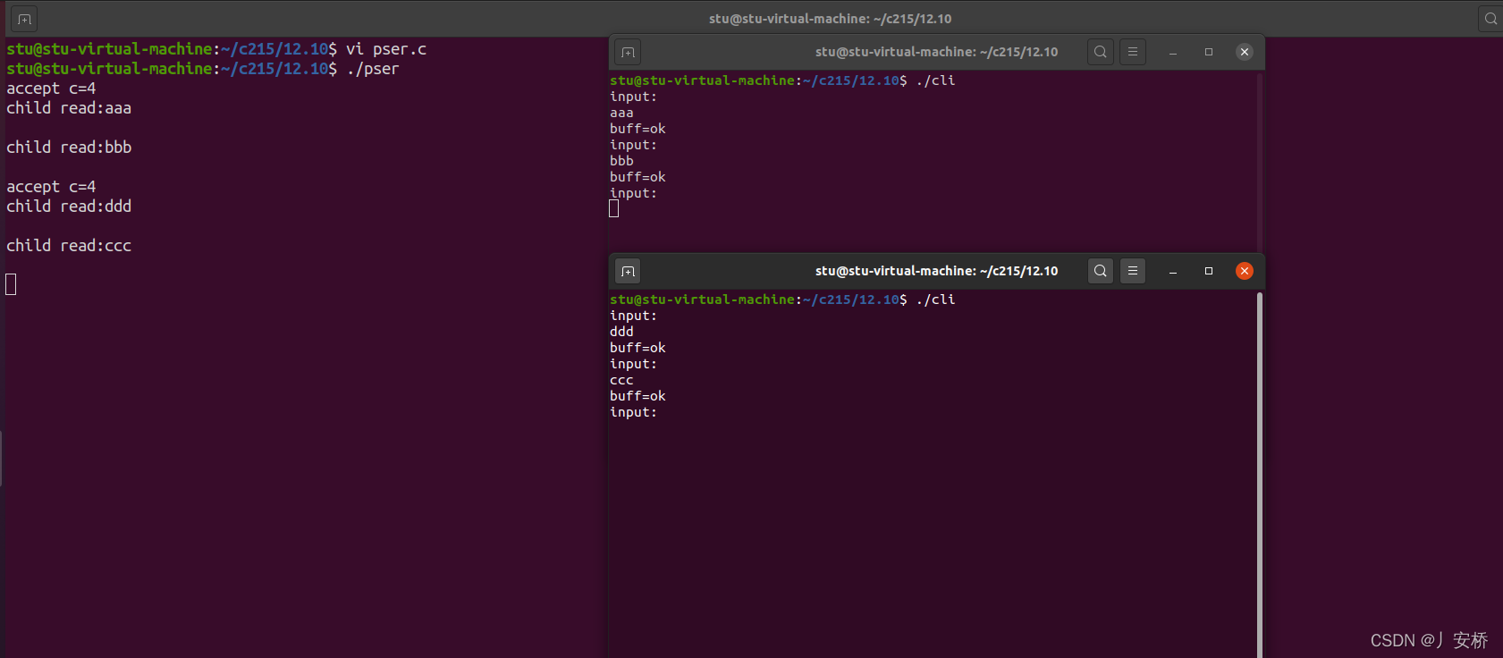This screenshot has width=1503, height=658.
Task: Click scrollbar of lower cli terminal
Action: tap(1260, 474)
